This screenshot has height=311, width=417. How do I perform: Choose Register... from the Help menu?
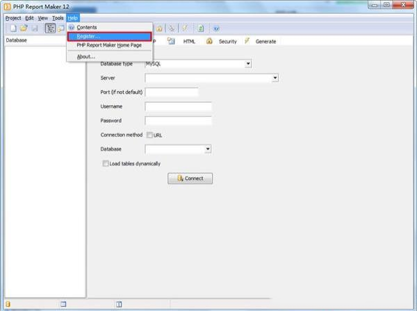110,36
